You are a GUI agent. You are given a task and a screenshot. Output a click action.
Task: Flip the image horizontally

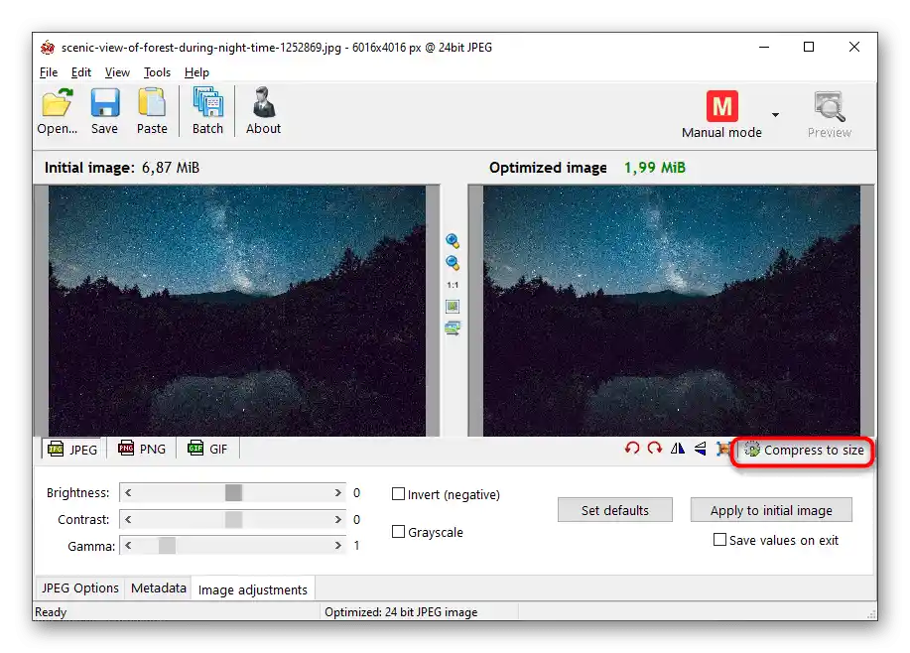coord(677,449)
